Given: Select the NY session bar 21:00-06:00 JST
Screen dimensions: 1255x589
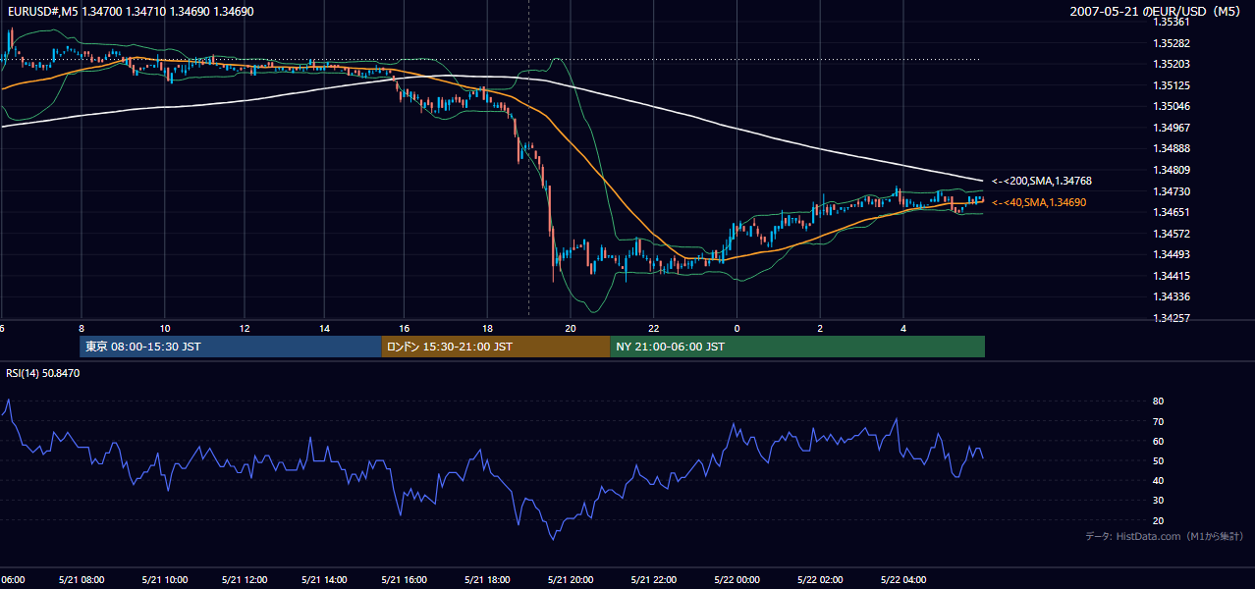Looking at the screenshot, I should [x=797, y=347].
